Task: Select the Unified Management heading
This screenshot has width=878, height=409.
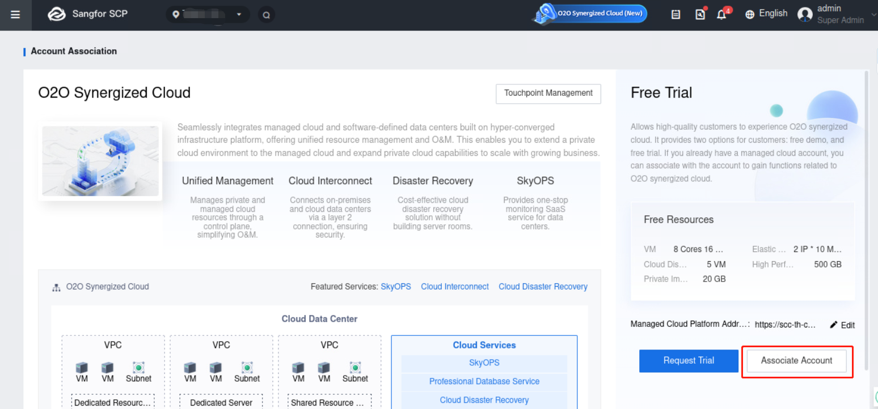Action: 227,181
